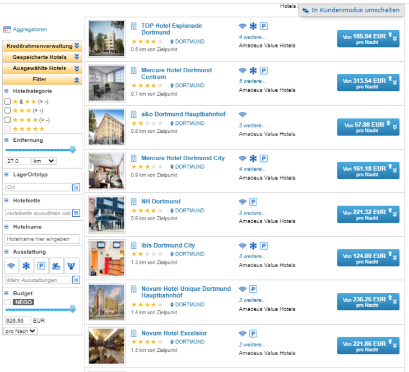Screen dimensions: 409x372
Task: Open the Aggregatoren link
Action: tap(30, 30)
